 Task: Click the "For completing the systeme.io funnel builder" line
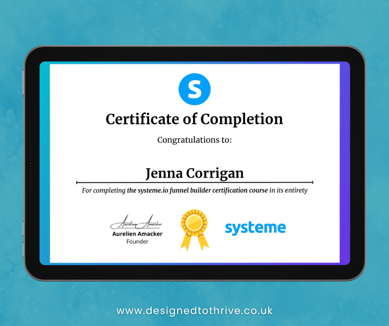pos(194,190)
